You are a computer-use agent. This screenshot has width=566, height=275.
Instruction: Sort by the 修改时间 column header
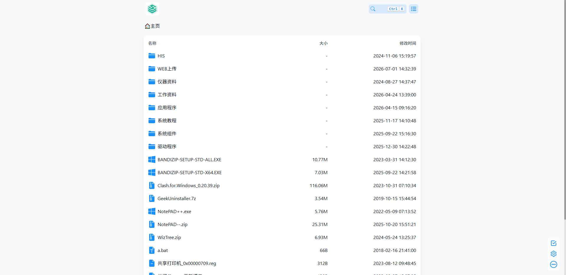pos(408,43)
